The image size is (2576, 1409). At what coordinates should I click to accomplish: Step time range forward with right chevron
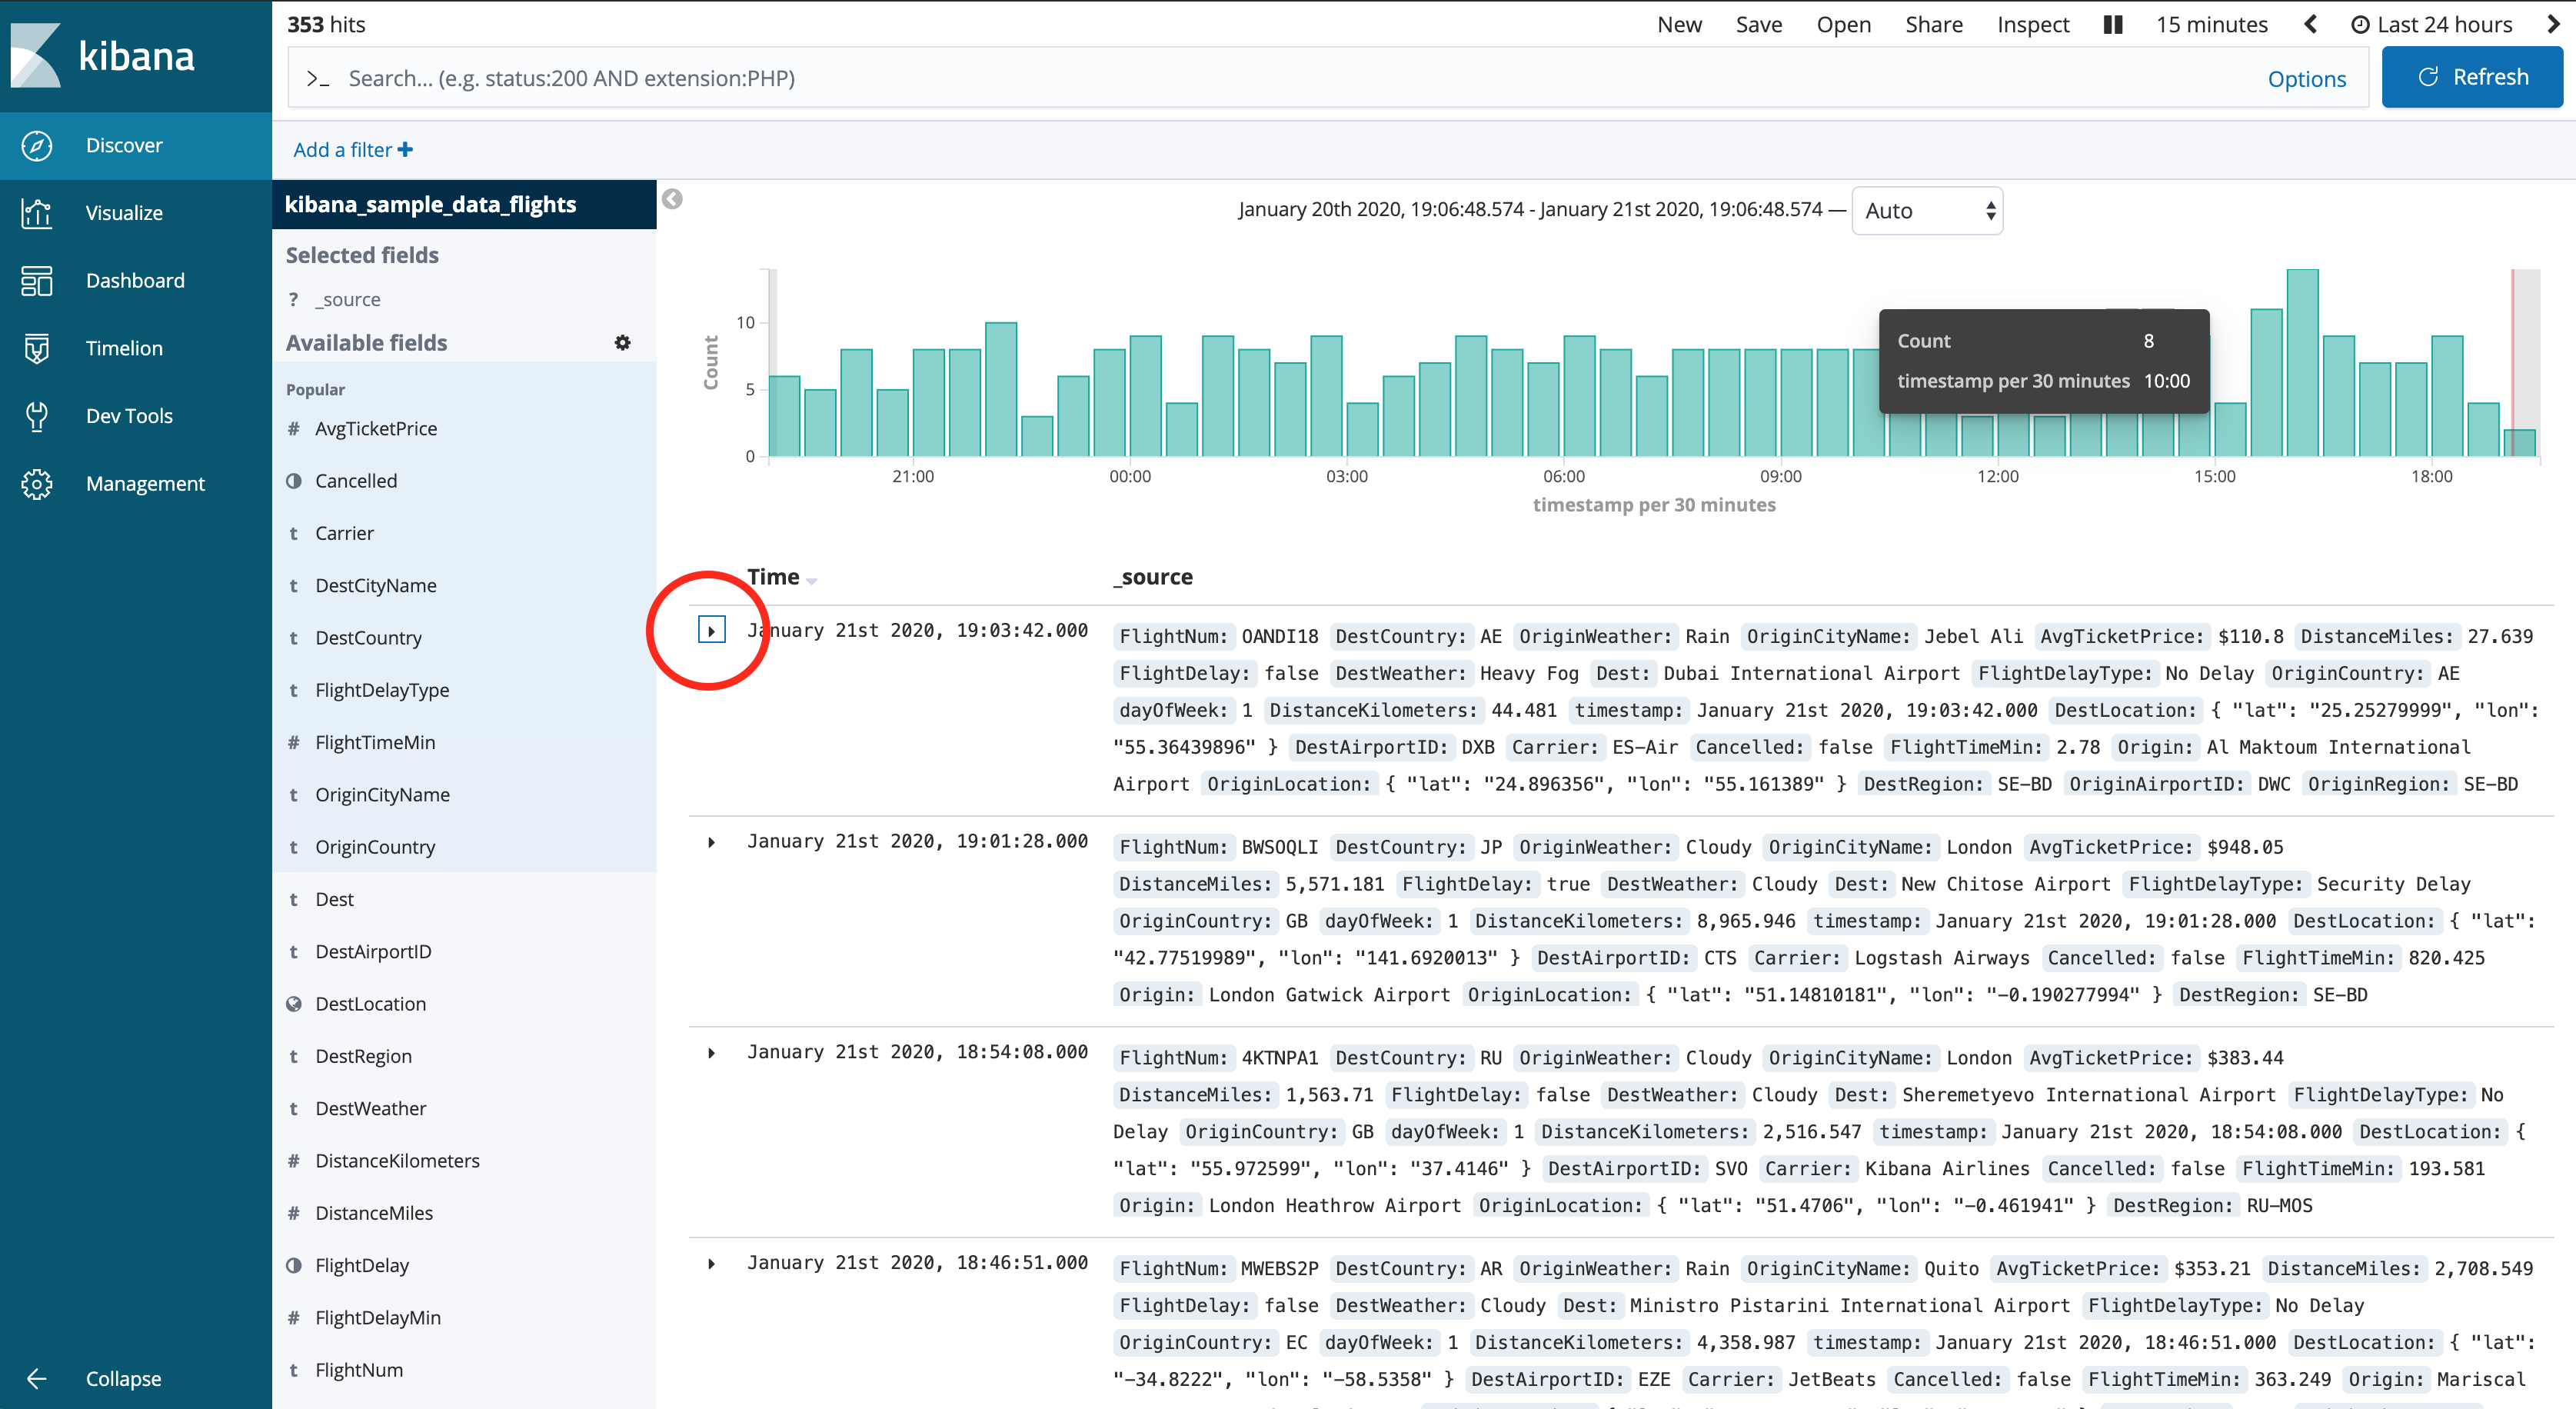pos(2553,25)
